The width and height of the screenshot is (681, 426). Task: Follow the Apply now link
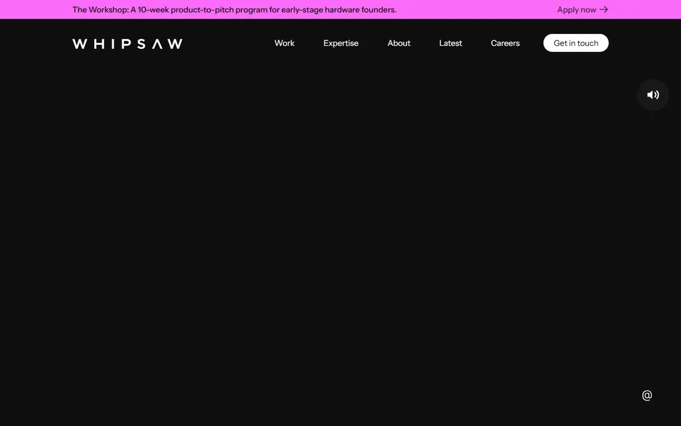point(583,9)
